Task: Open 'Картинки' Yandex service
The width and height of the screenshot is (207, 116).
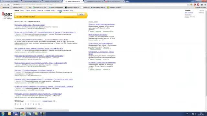Action: 65,10
